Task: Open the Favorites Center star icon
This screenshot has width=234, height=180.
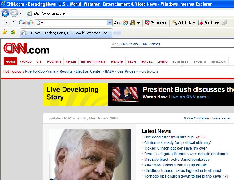Action: click(x=5, y=32)
